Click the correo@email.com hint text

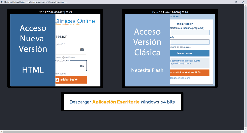tap(65, 57)
